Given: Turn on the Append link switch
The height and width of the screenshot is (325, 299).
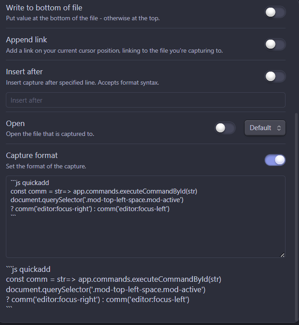Looking at the screenshot, I should [275, 45].
